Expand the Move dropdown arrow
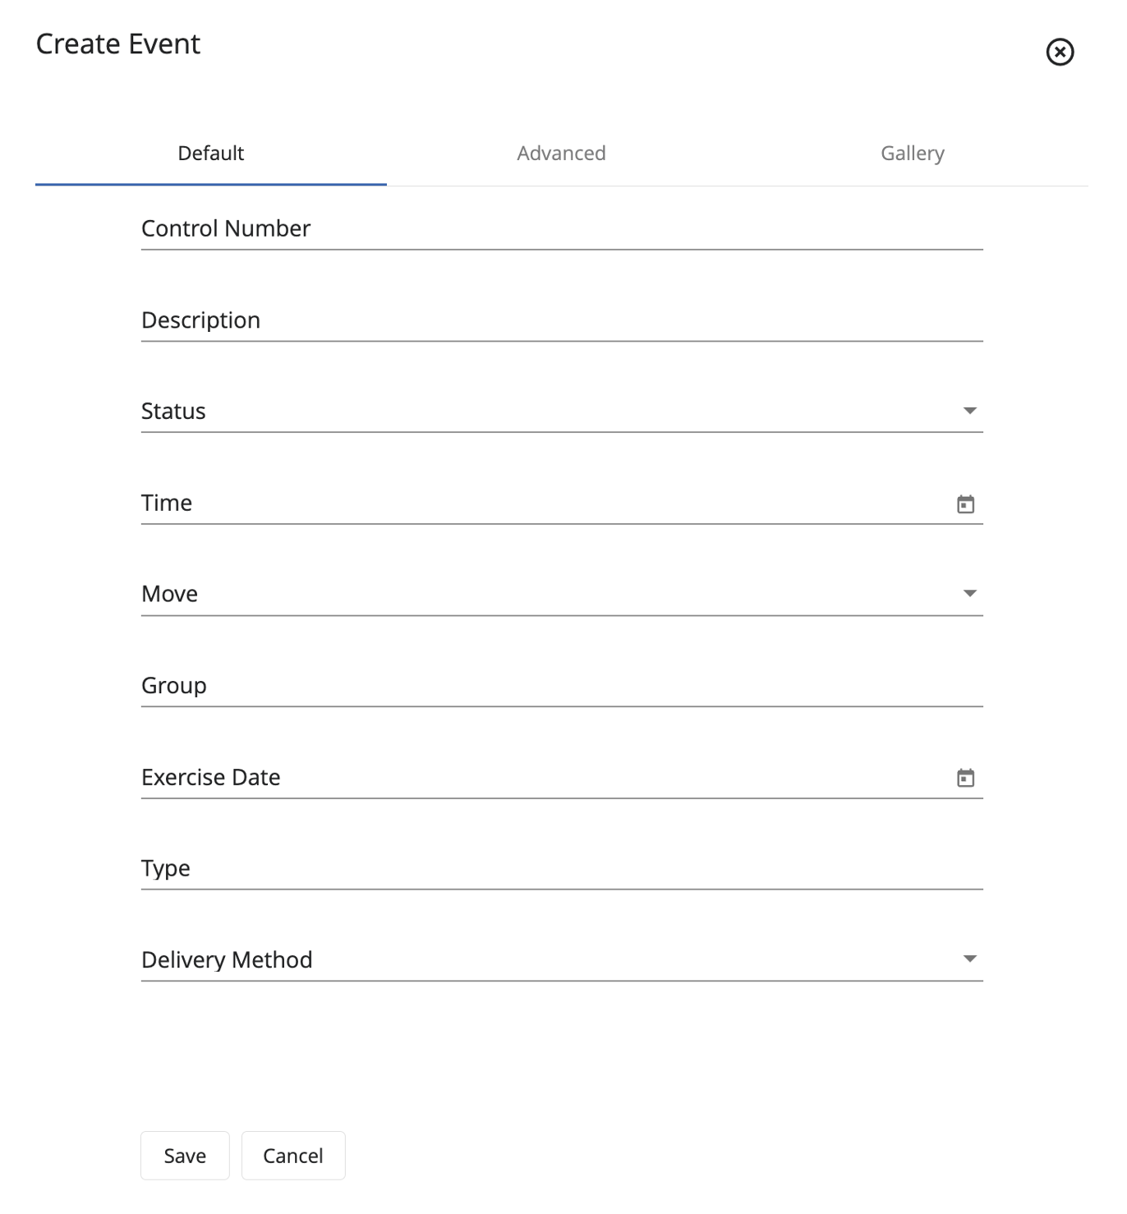 point(969,594)
